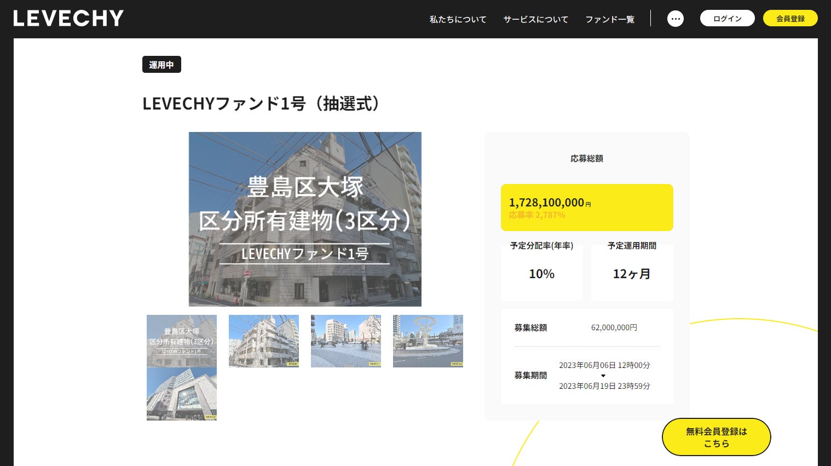Click the yellow 会員登録 button
Screen dimensions: 831x466
790,19
